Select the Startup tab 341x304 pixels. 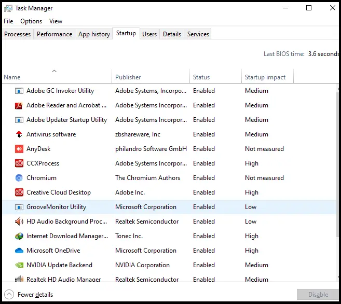[126, 33]
